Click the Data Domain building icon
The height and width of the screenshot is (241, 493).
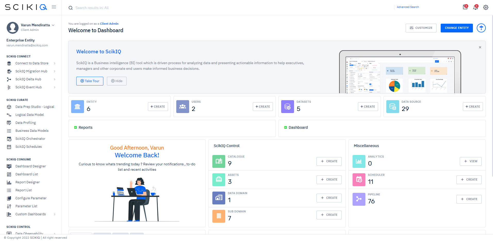pos(219,198)
